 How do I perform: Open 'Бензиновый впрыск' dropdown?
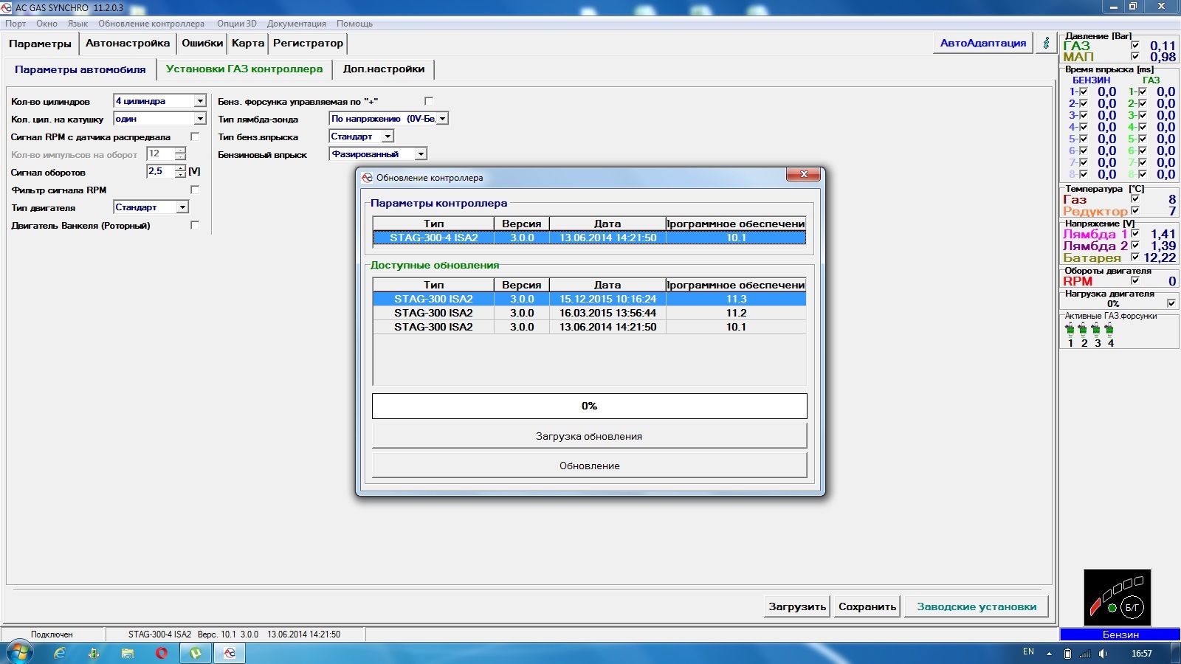coord(421,154)
